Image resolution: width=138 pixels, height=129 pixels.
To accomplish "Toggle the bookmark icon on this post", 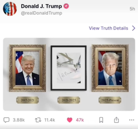I will pos(101,120).
